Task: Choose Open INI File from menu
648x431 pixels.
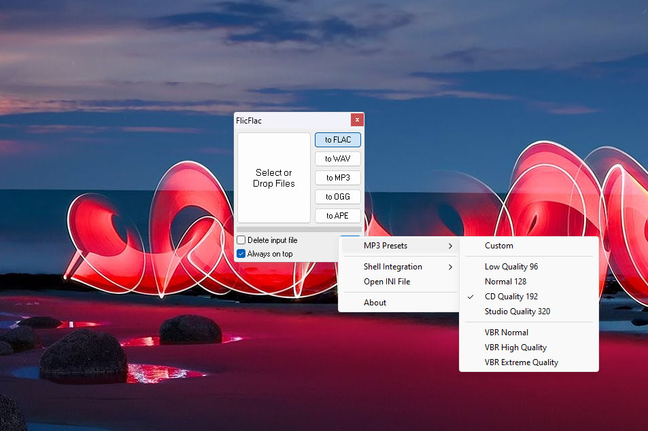Action: click(399, 282)
